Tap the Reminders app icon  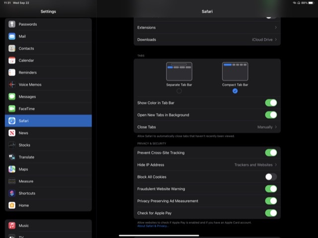[x=12, y=73]
